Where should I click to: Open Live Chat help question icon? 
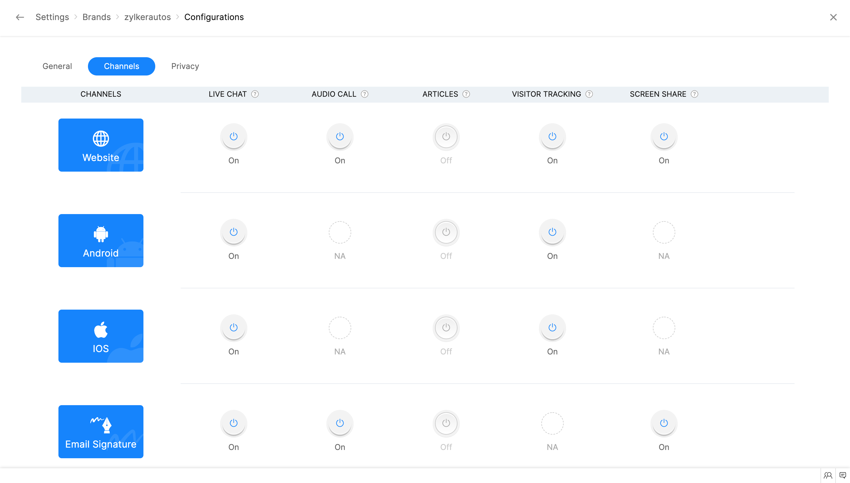pos(255,94)
